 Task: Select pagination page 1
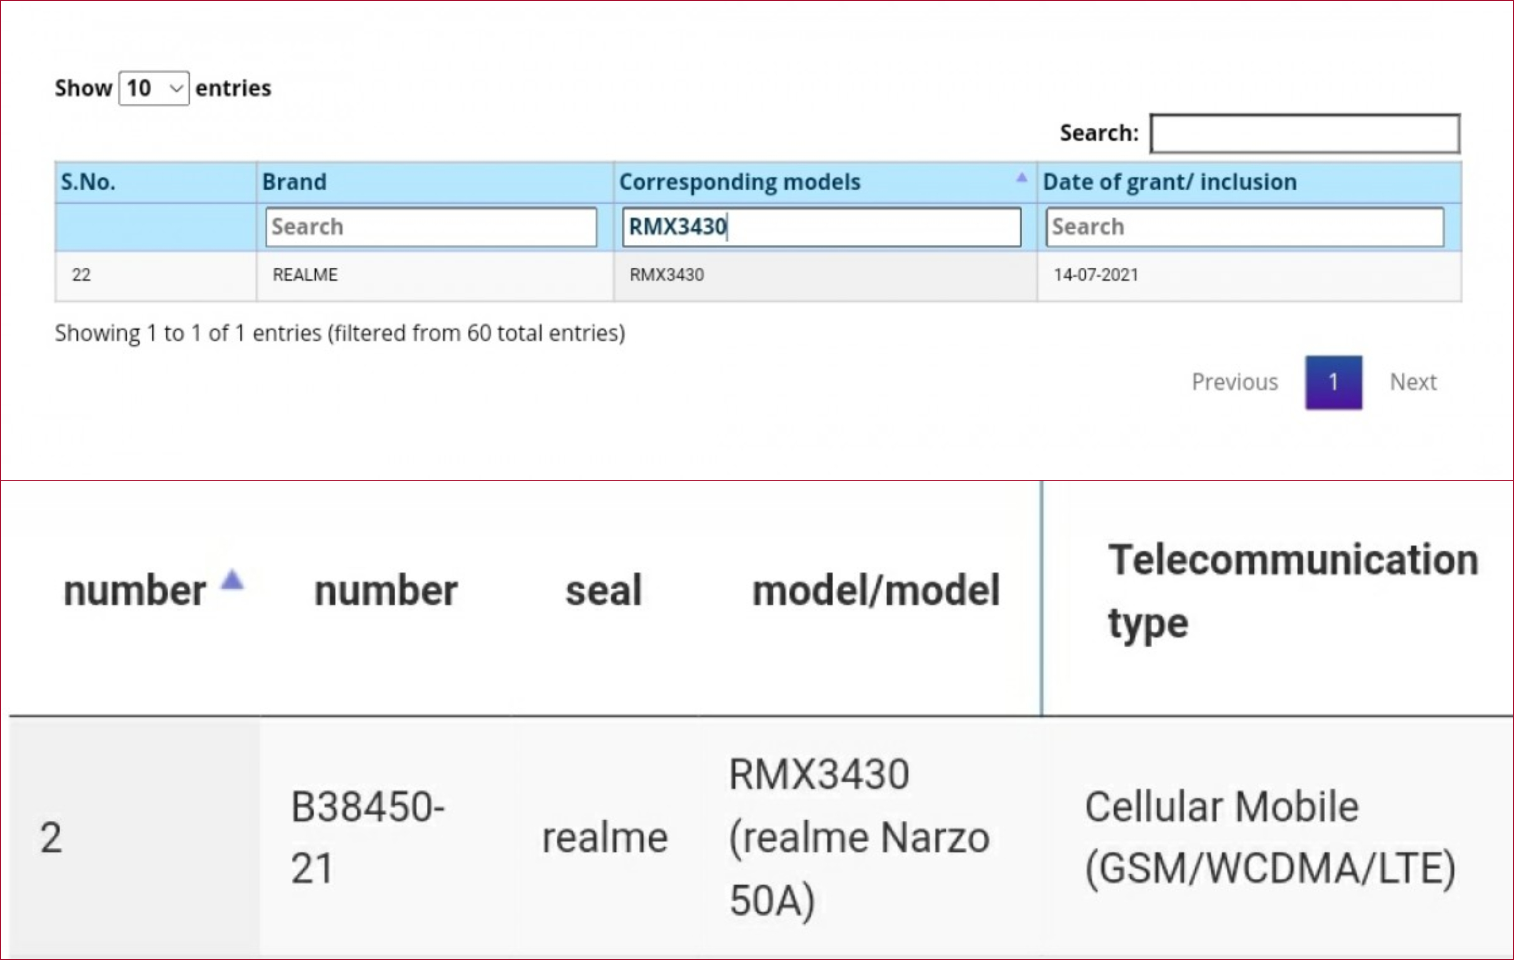coord(1334,382)
